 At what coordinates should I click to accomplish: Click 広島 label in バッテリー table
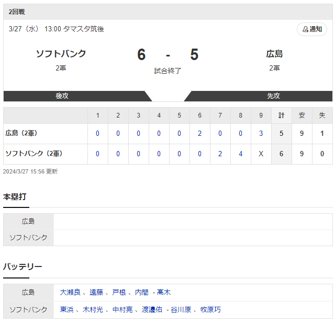click(x=28, y=292)
